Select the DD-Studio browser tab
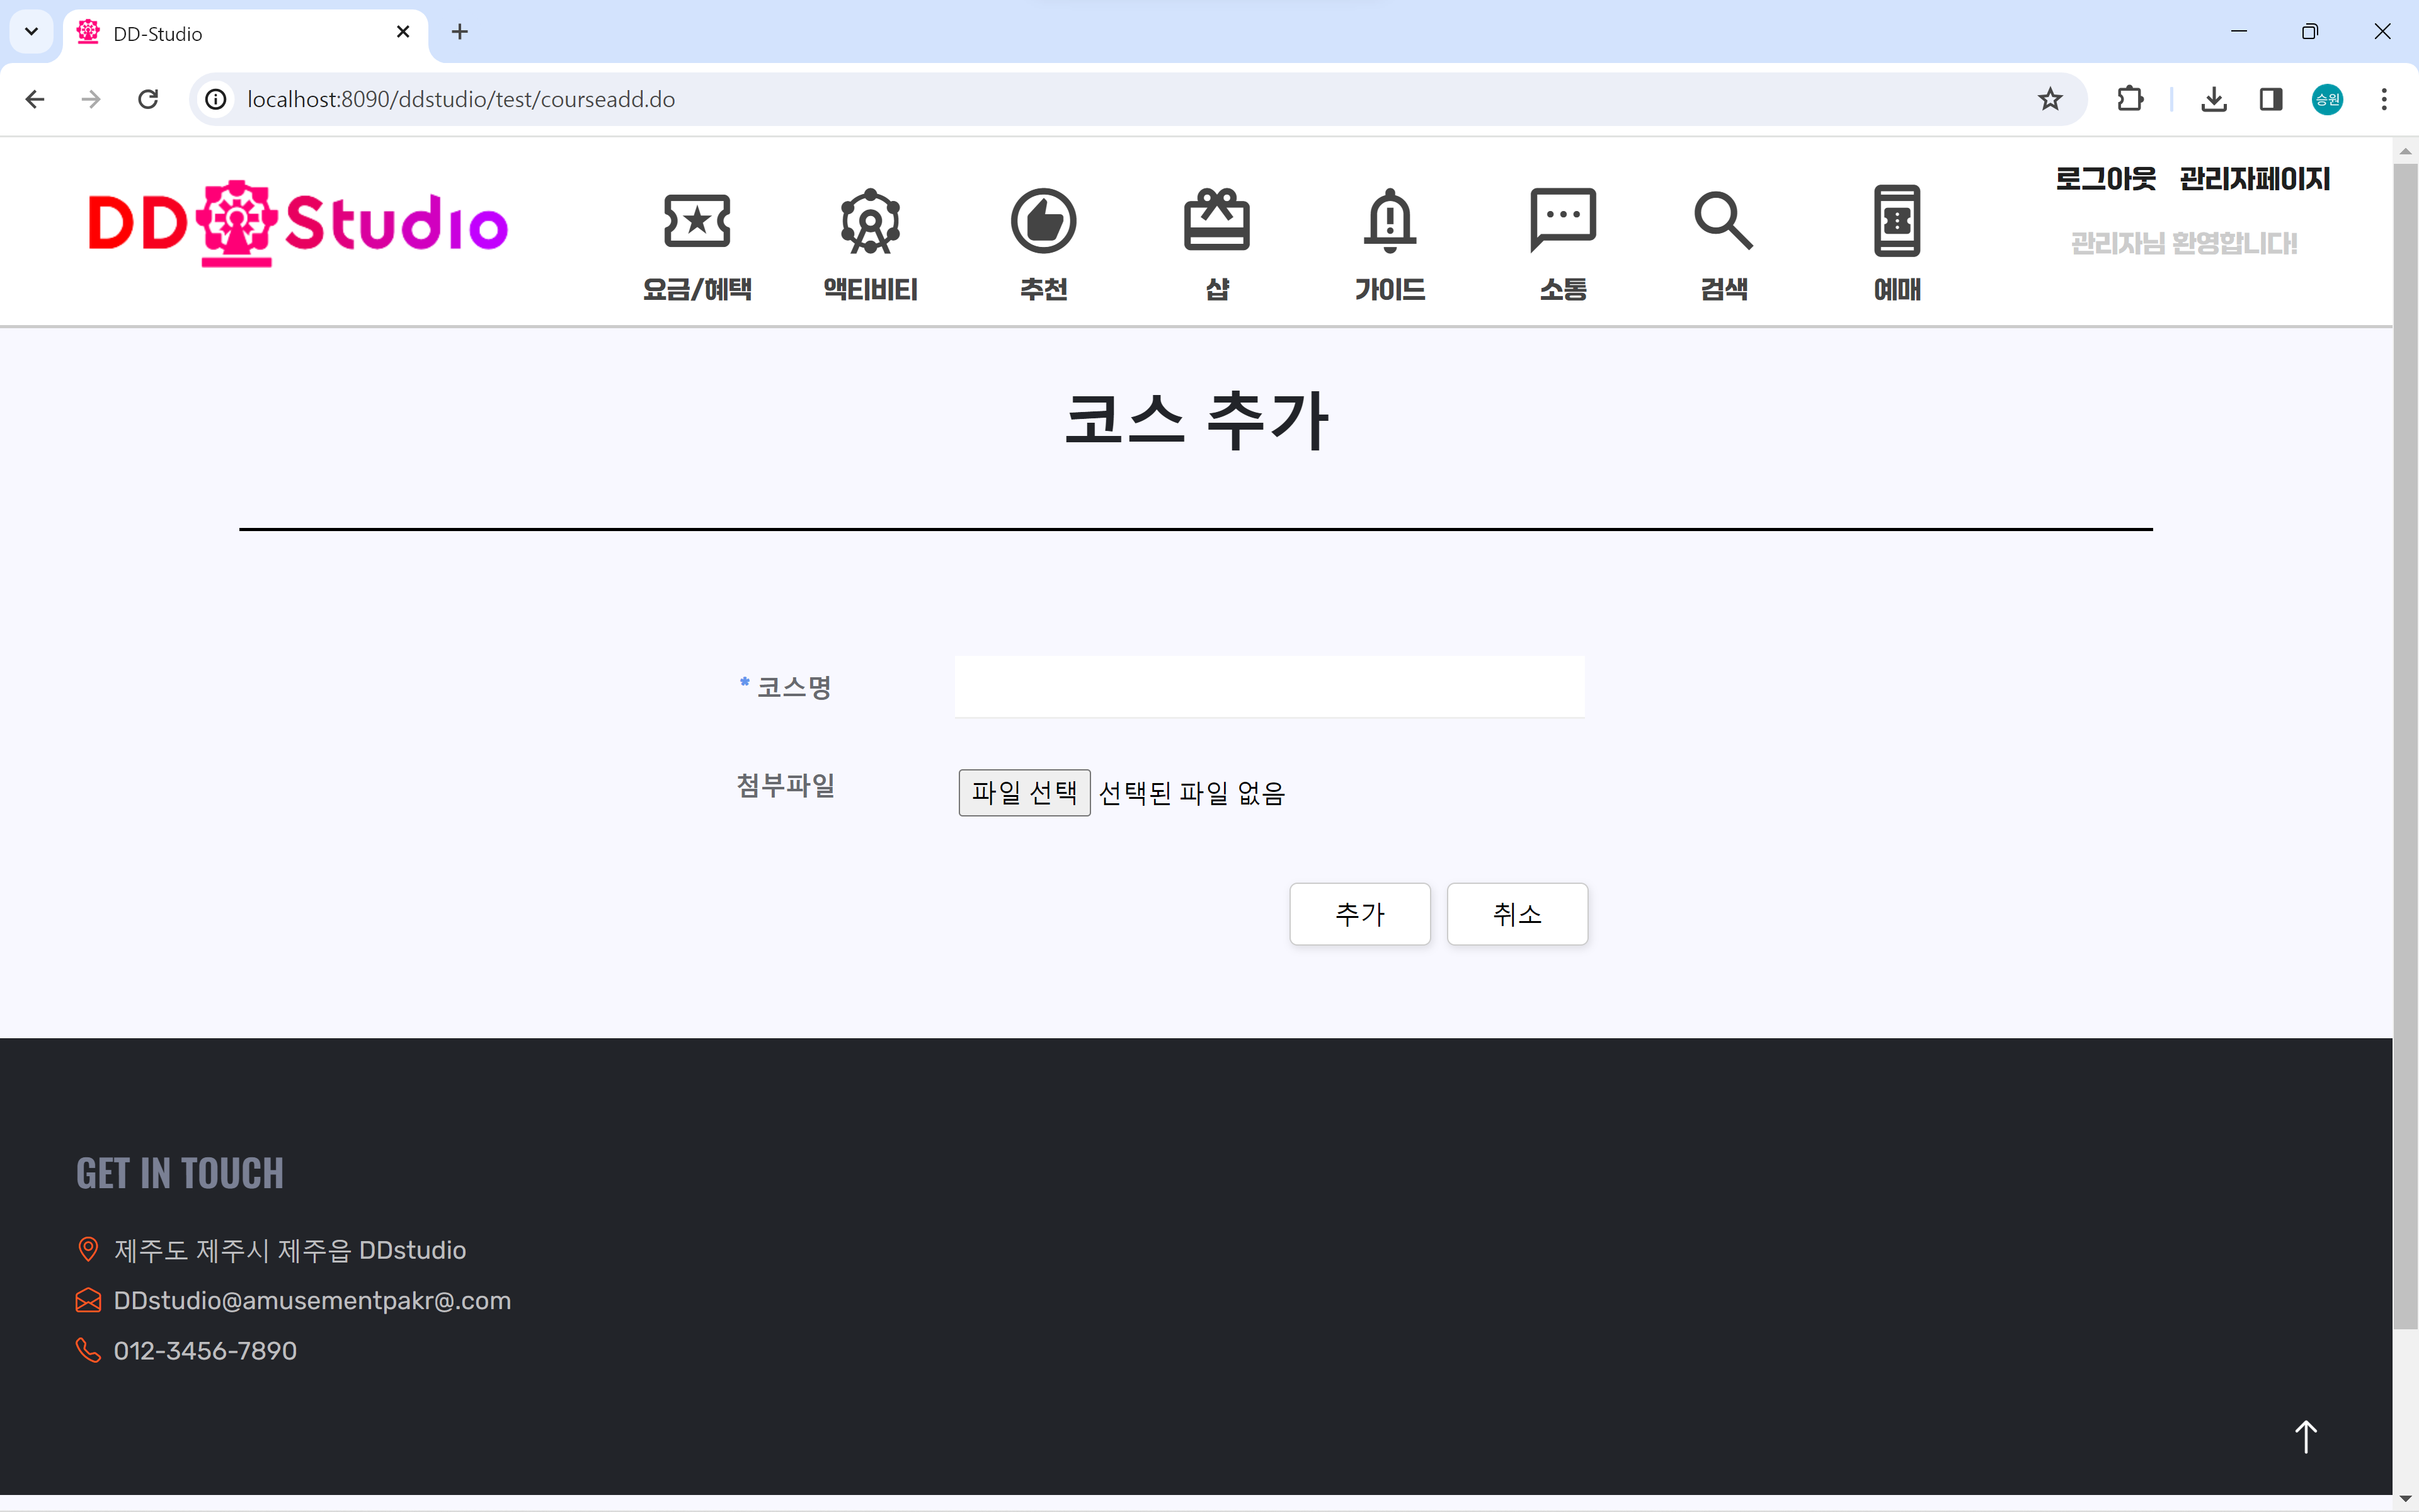This screenshot has height=1512, width=2419. click(245, 33)
